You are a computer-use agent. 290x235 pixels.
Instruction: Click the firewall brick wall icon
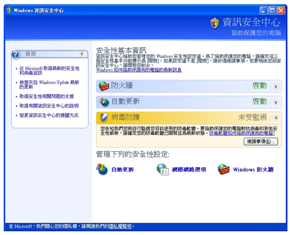[104, 86]
